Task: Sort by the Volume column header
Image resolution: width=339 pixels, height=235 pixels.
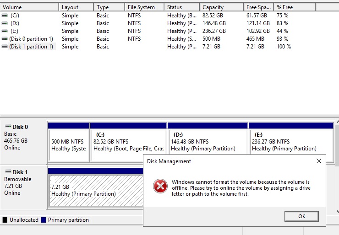Action: coord(29,7)
